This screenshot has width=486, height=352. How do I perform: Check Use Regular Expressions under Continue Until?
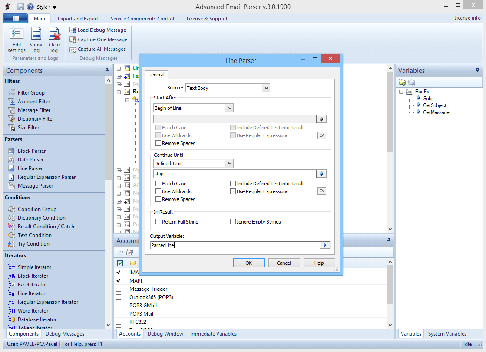[x=233, y=191]
